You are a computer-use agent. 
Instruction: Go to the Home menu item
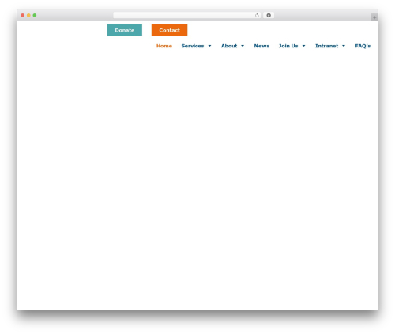coord(164,46)
